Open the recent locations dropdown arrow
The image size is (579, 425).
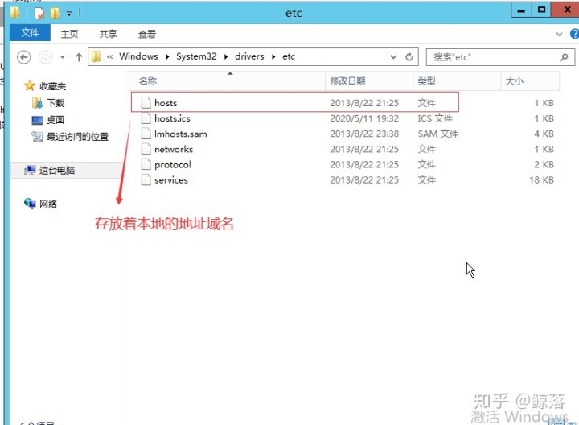coord(63,57)
